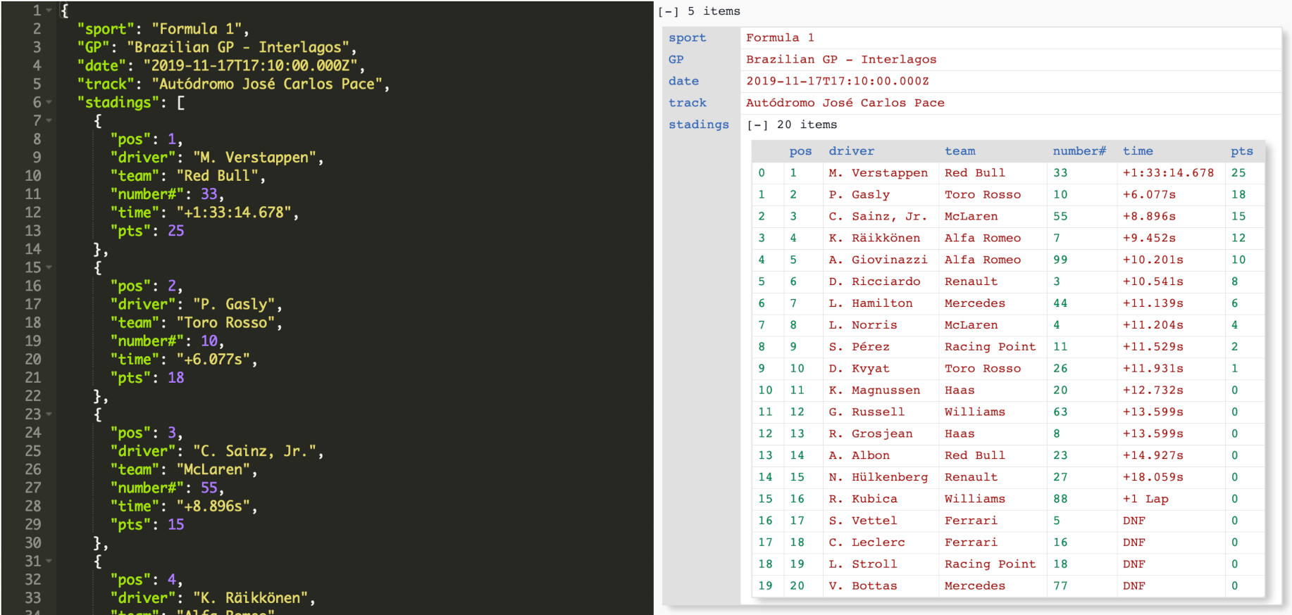The width and height of the screenshot is (1292, 615).
Task: Click line number 20 in editor gutter
Action: [33, 360]
